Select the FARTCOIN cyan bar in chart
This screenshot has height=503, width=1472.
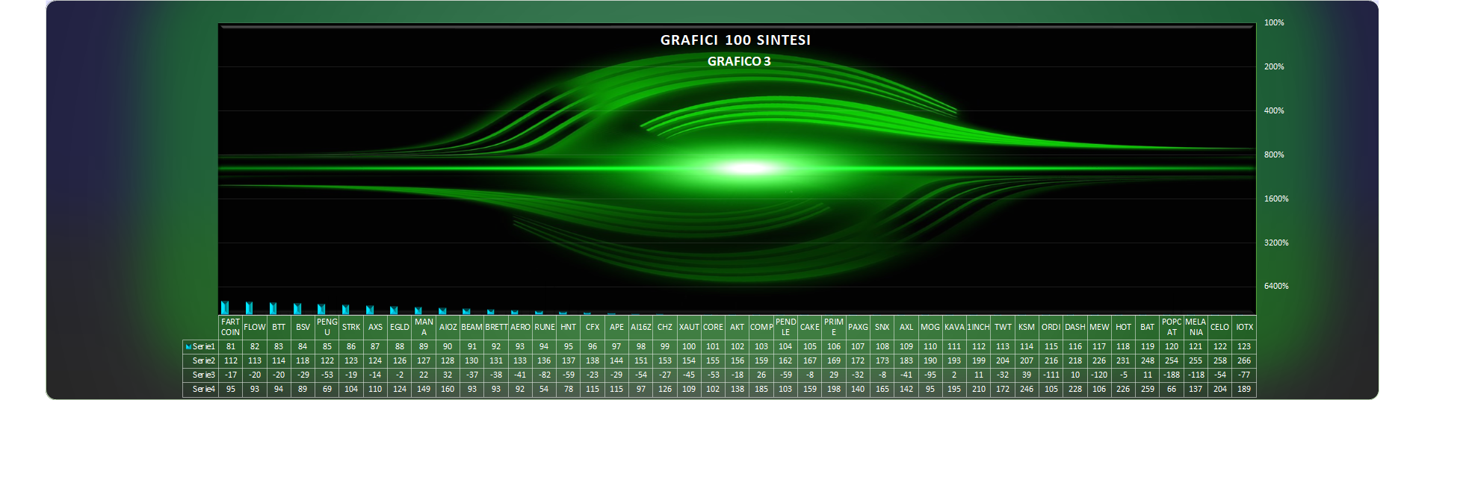coord(225,307)
